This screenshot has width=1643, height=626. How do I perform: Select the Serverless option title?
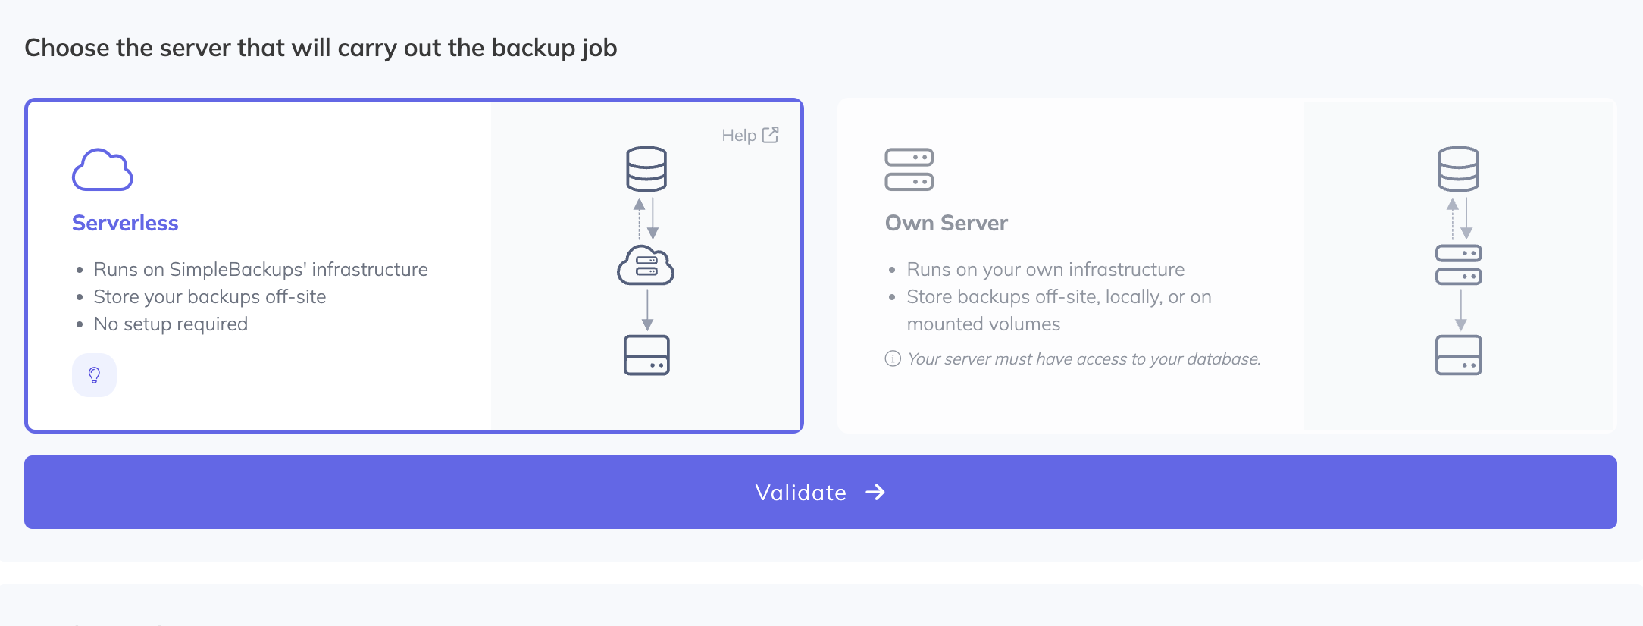pyautogui.click(x=125, y=223)
